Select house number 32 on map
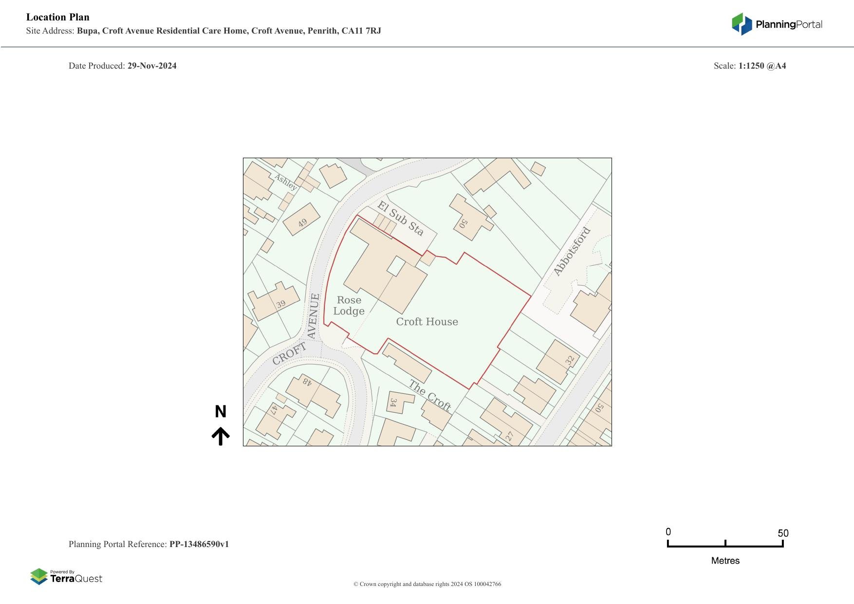The height and width of the screenshot is (604, 854). click(x=570, y=360)
